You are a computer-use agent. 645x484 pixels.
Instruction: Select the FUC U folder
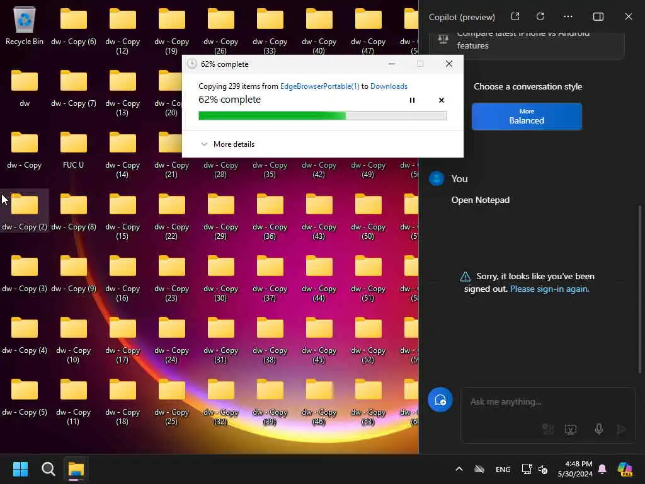pyautogui.click(x=73, y=151)
